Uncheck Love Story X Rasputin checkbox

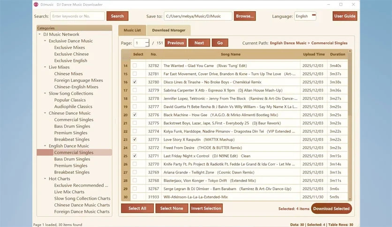pos(135,139)
